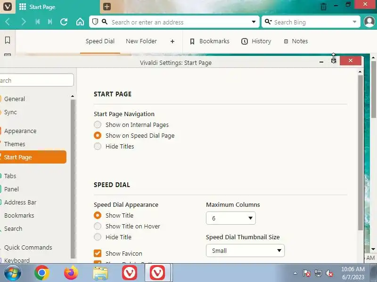Image resolution: width=377 pixels, height=282 pixels.
Task: Launch Chrome from the taskbar
Action: click(41, 273)
